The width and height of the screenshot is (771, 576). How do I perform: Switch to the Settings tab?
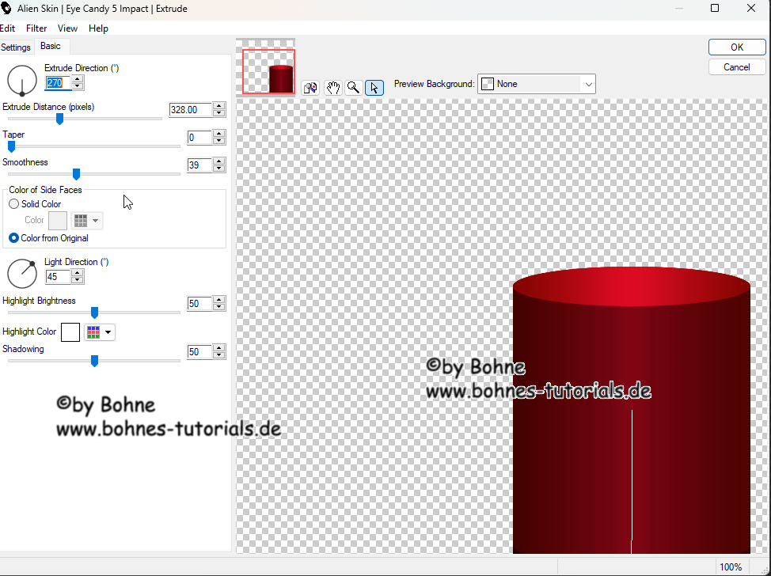coord(16,47)
